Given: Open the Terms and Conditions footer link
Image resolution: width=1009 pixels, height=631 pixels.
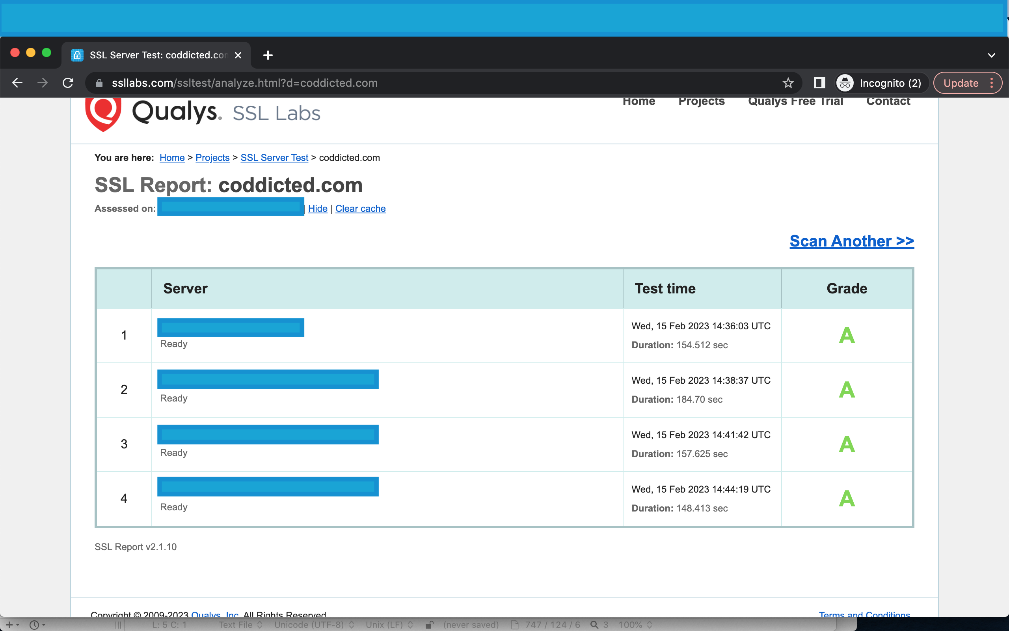Looking at the screenshot, I should pyautogui.click(x=864, y=614).
